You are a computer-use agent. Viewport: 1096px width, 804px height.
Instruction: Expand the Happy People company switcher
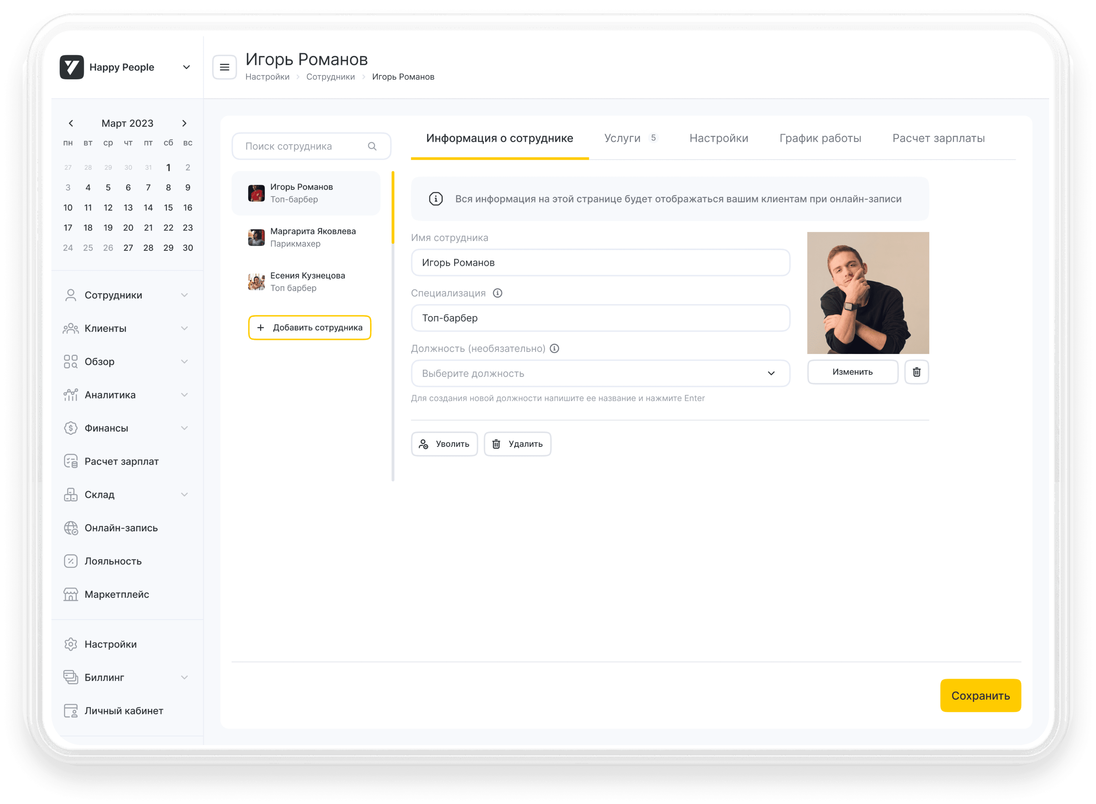pos(186,67)
